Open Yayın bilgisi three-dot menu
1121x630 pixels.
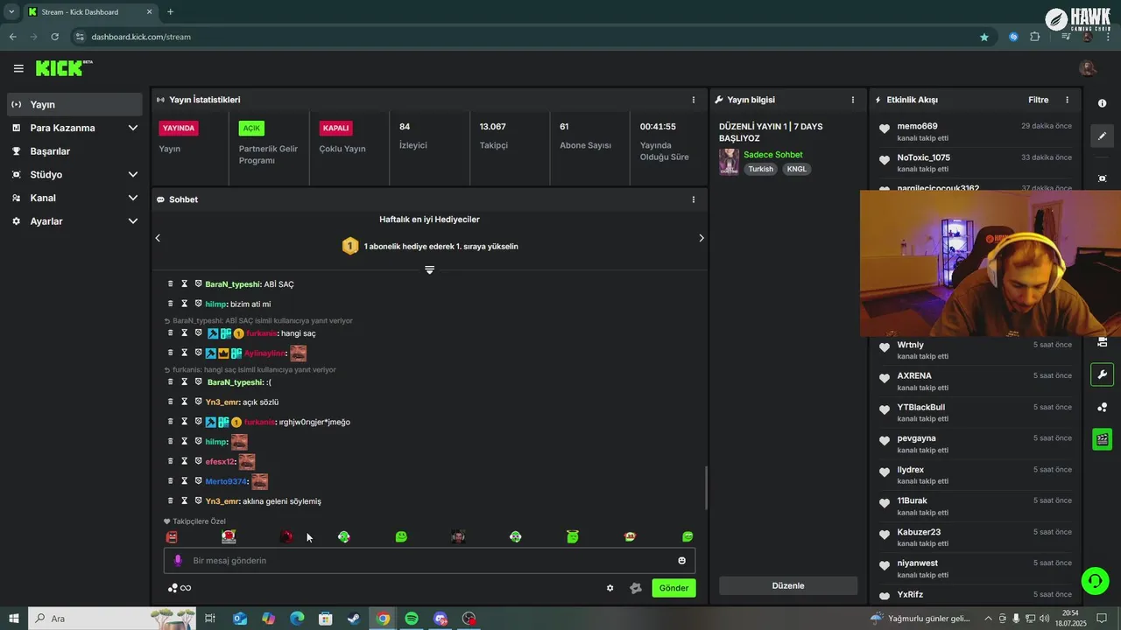[x=853, y=100]
